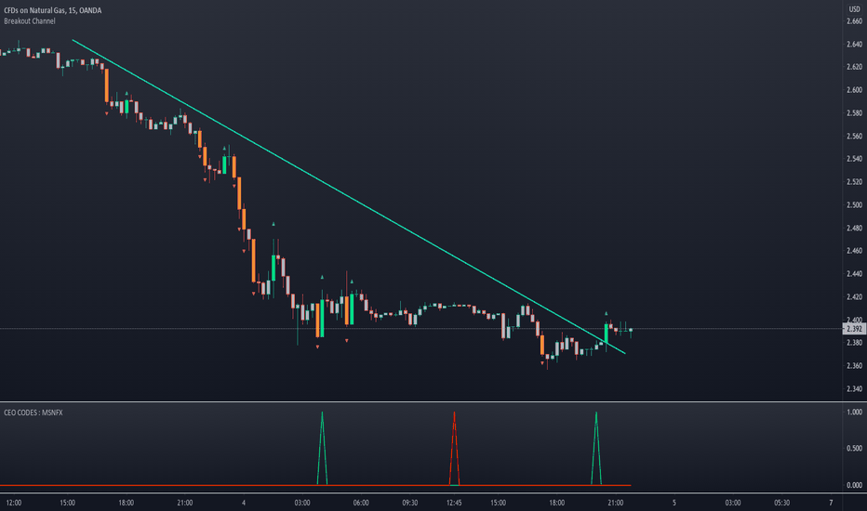This screenshot has width=867, height=511.
Task: Click the 06:00 time axis label
Action: click(x=361, y=503)
